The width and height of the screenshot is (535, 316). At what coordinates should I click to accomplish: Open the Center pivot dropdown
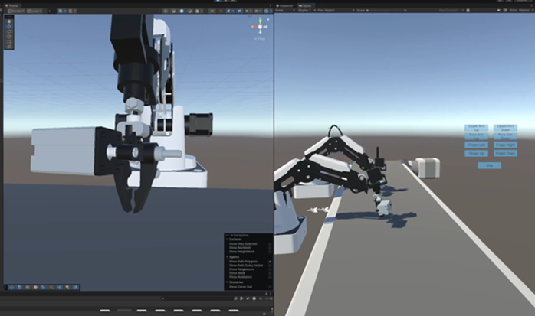click(x=17, y=11)
